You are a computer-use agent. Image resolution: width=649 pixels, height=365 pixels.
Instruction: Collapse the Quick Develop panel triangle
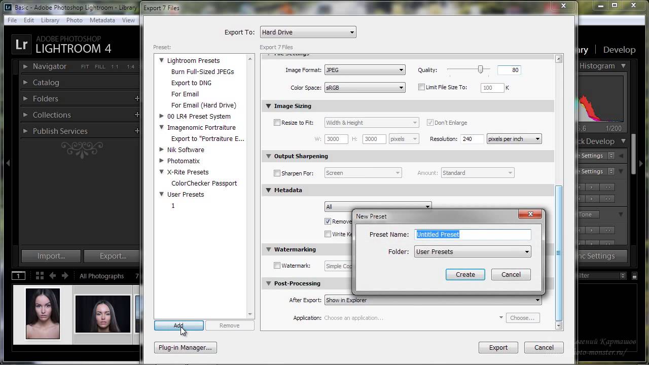[x=623, y=141]
